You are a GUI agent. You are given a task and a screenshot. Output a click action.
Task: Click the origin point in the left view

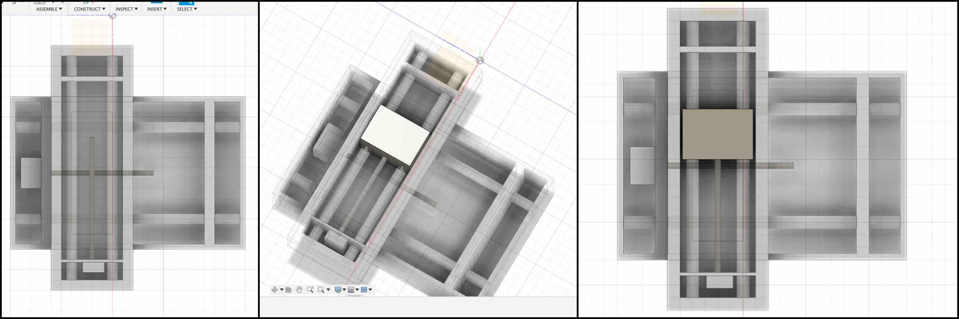click(113, 16)
